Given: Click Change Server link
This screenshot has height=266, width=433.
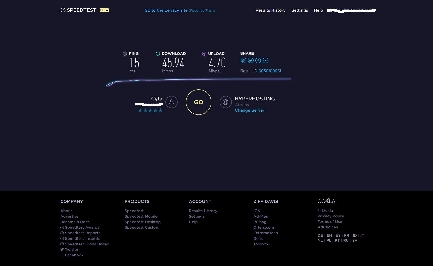Looking at the screenshot, I should pos(250,110).
